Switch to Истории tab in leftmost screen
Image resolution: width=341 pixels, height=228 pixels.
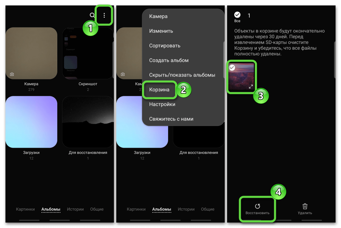(75, 209)
